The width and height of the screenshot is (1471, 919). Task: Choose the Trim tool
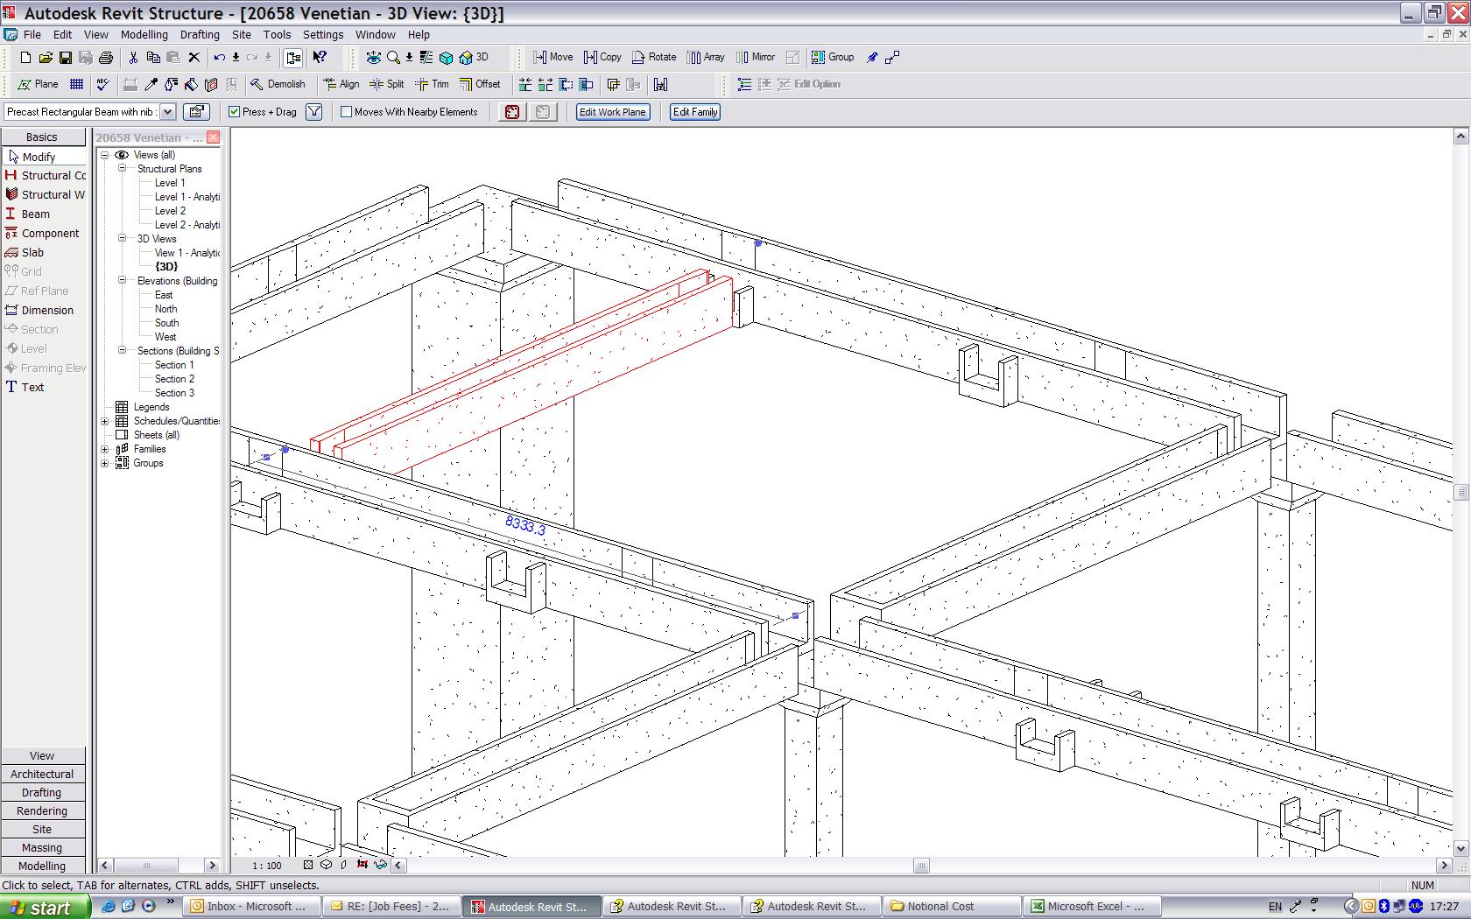(x=433, y=84)
